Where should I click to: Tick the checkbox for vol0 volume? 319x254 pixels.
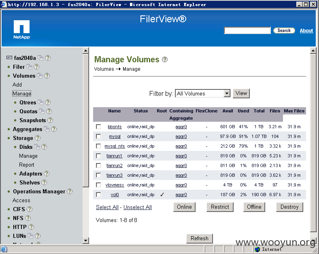point(98,195)
